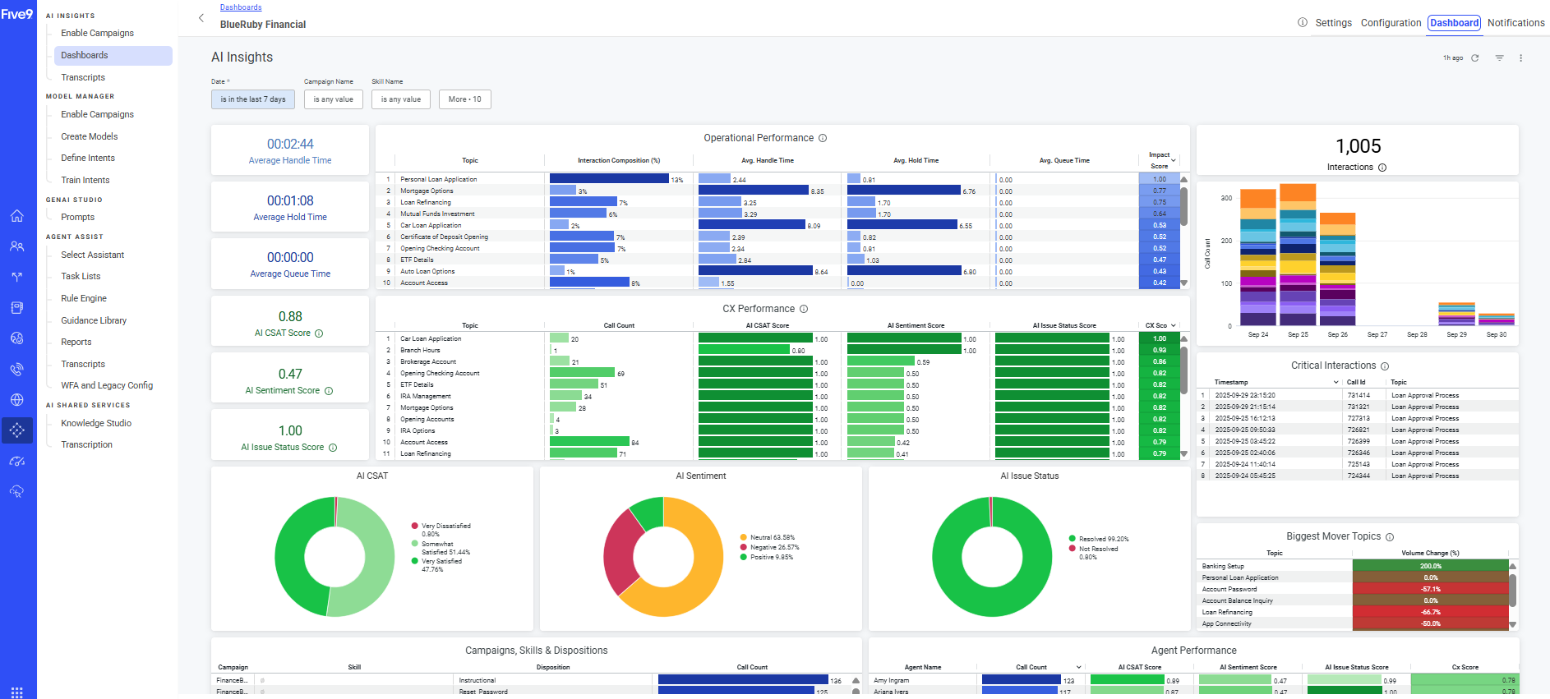
Task: Open Knowledge Studio in the sidebar
Action: pos(96,423)
